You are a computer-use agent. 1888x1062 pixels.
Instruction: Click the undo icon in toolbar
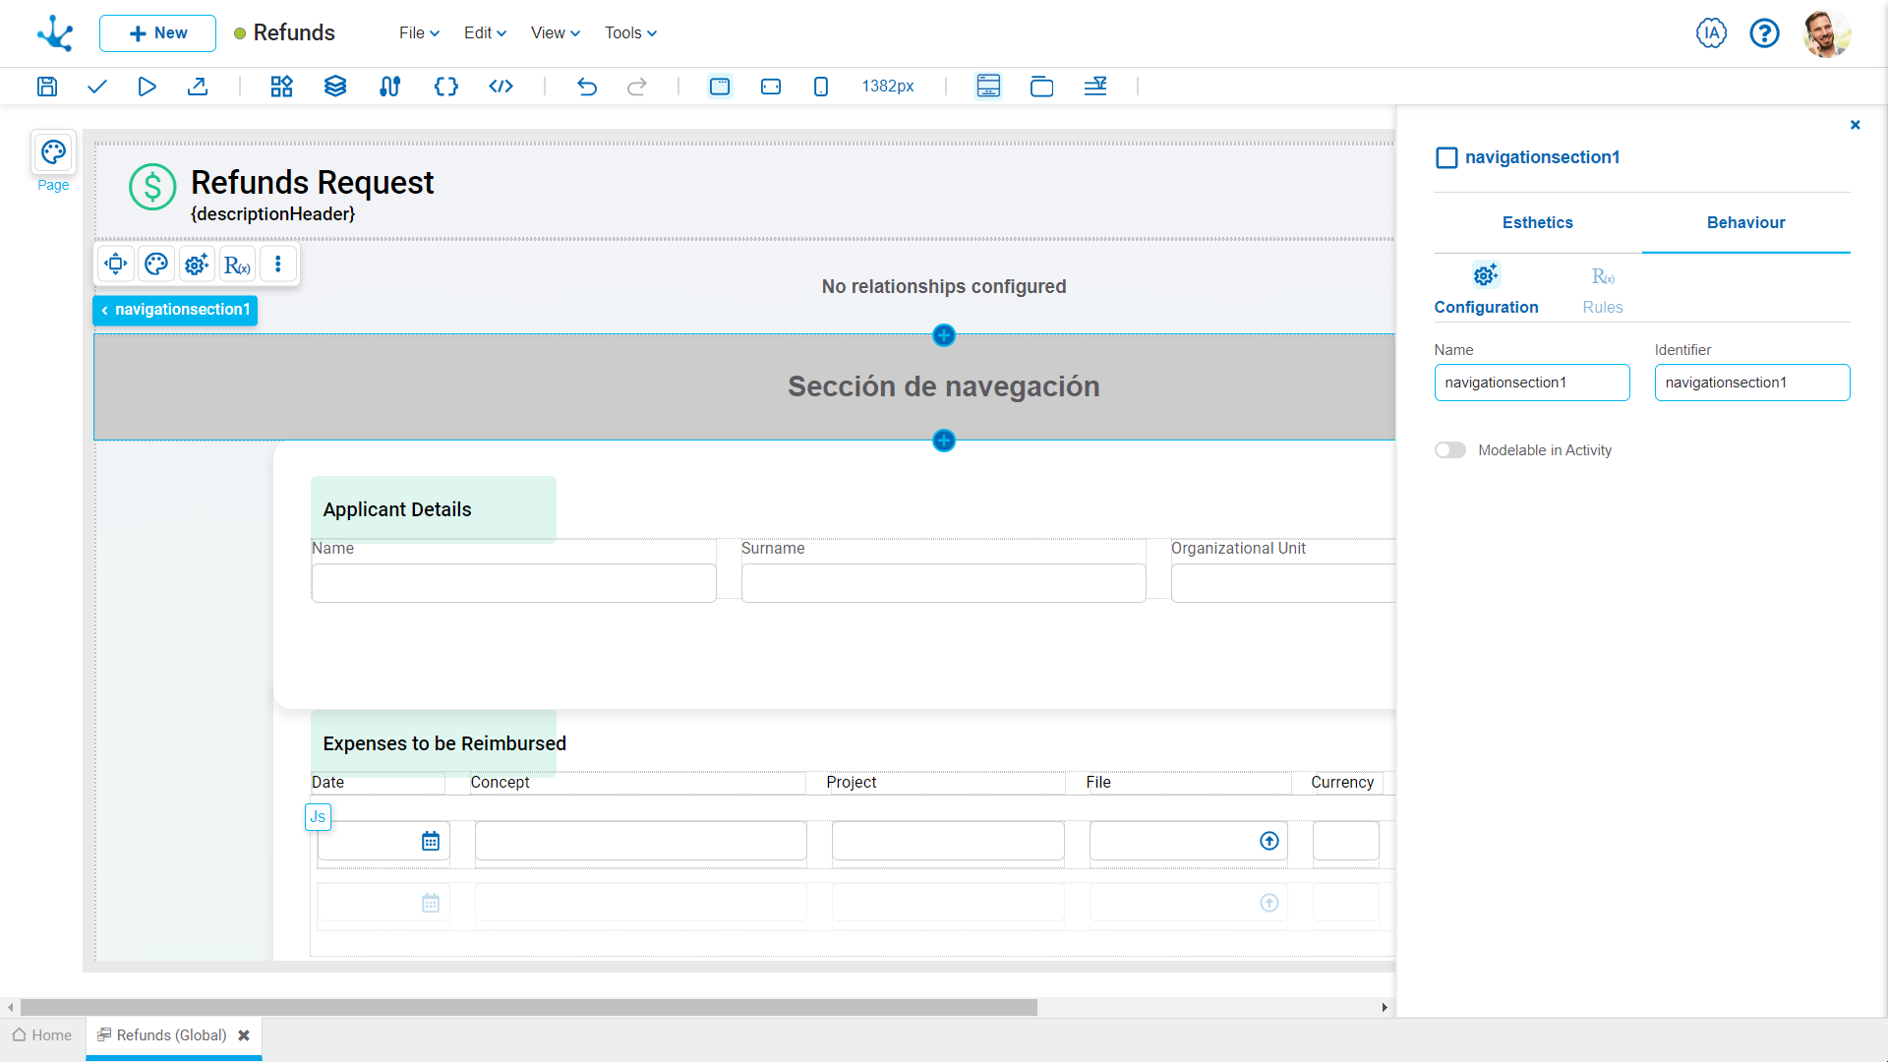point(586,86)
